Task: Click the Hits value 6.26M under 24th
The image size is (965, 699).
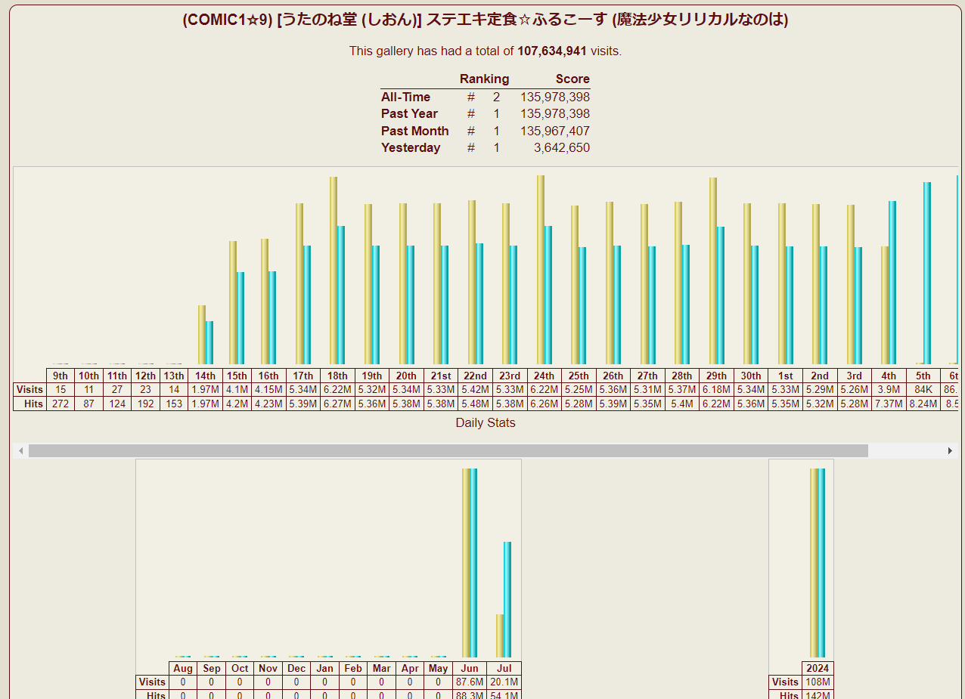Action: coord(544,404)
